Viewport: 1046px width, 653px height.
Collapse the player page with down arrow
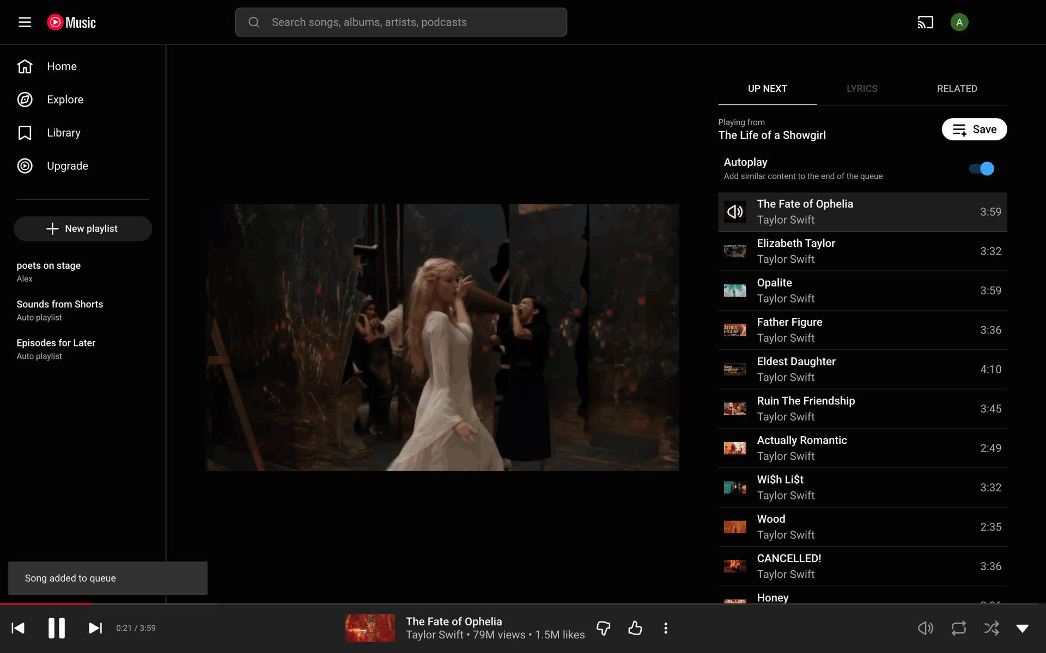(x=1023, y=629)
